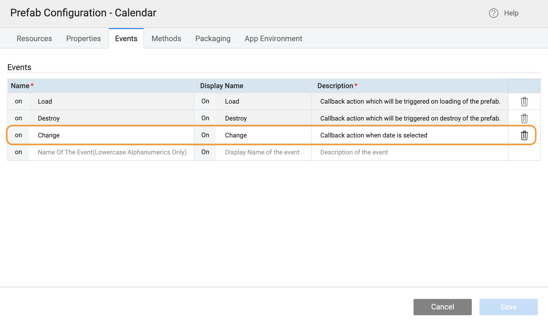Select the Events tab
Viewport: 548px width, 324px height.
point(126,38)
